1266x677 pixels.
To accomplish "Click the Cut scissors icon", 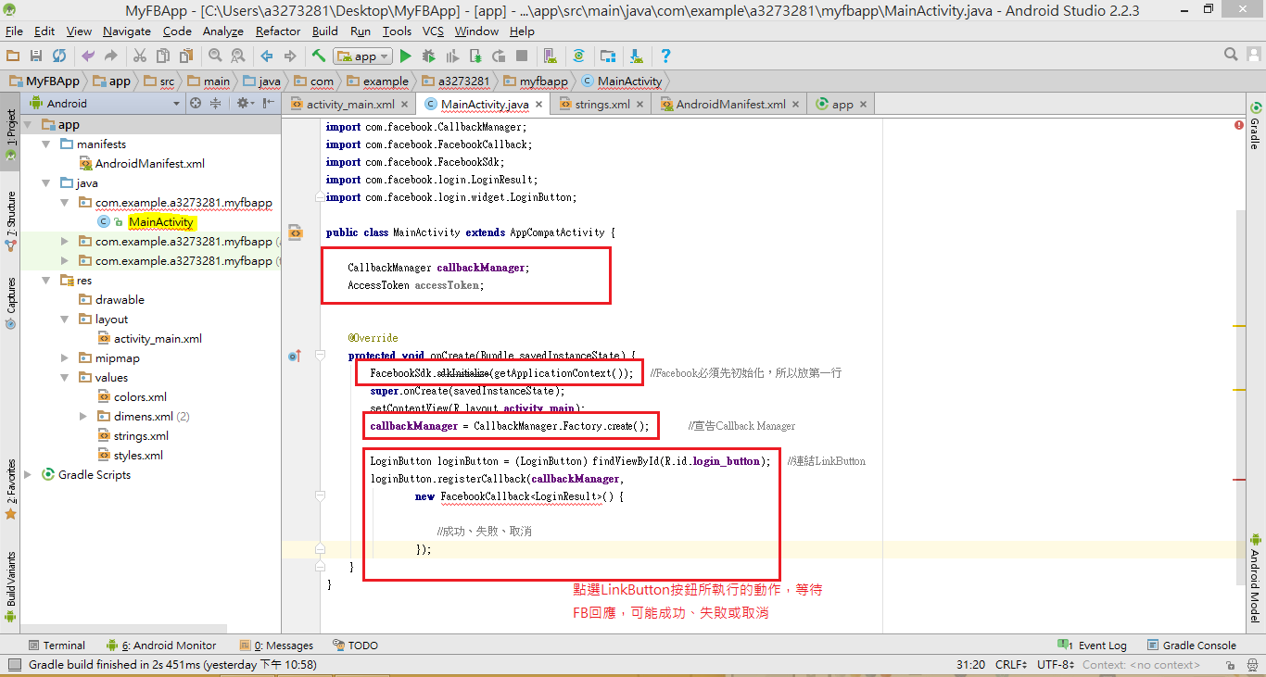I will (x=139, y=56).
